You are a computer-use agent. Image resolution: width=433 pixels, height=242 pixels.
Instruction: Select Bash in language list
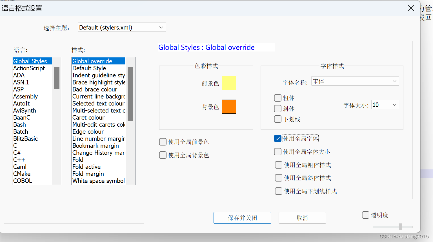(32, 124)
